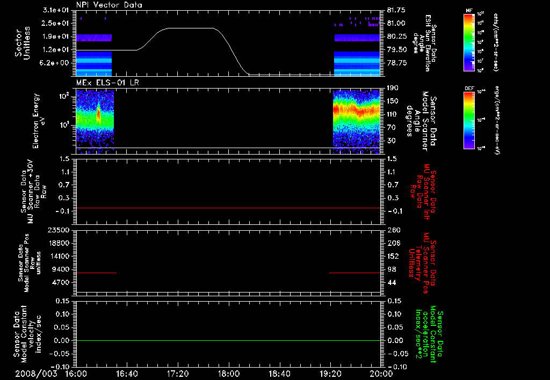
Task: Click the 1.2e+01 sector tick label
Action: (55, 50)
